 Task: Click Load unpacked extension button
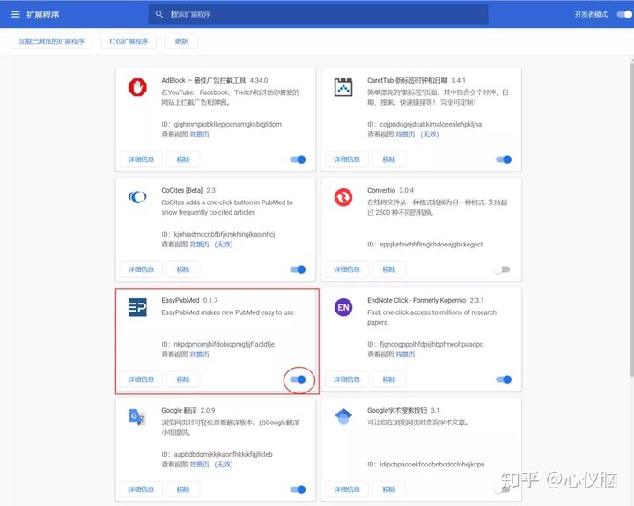point(52,41)
